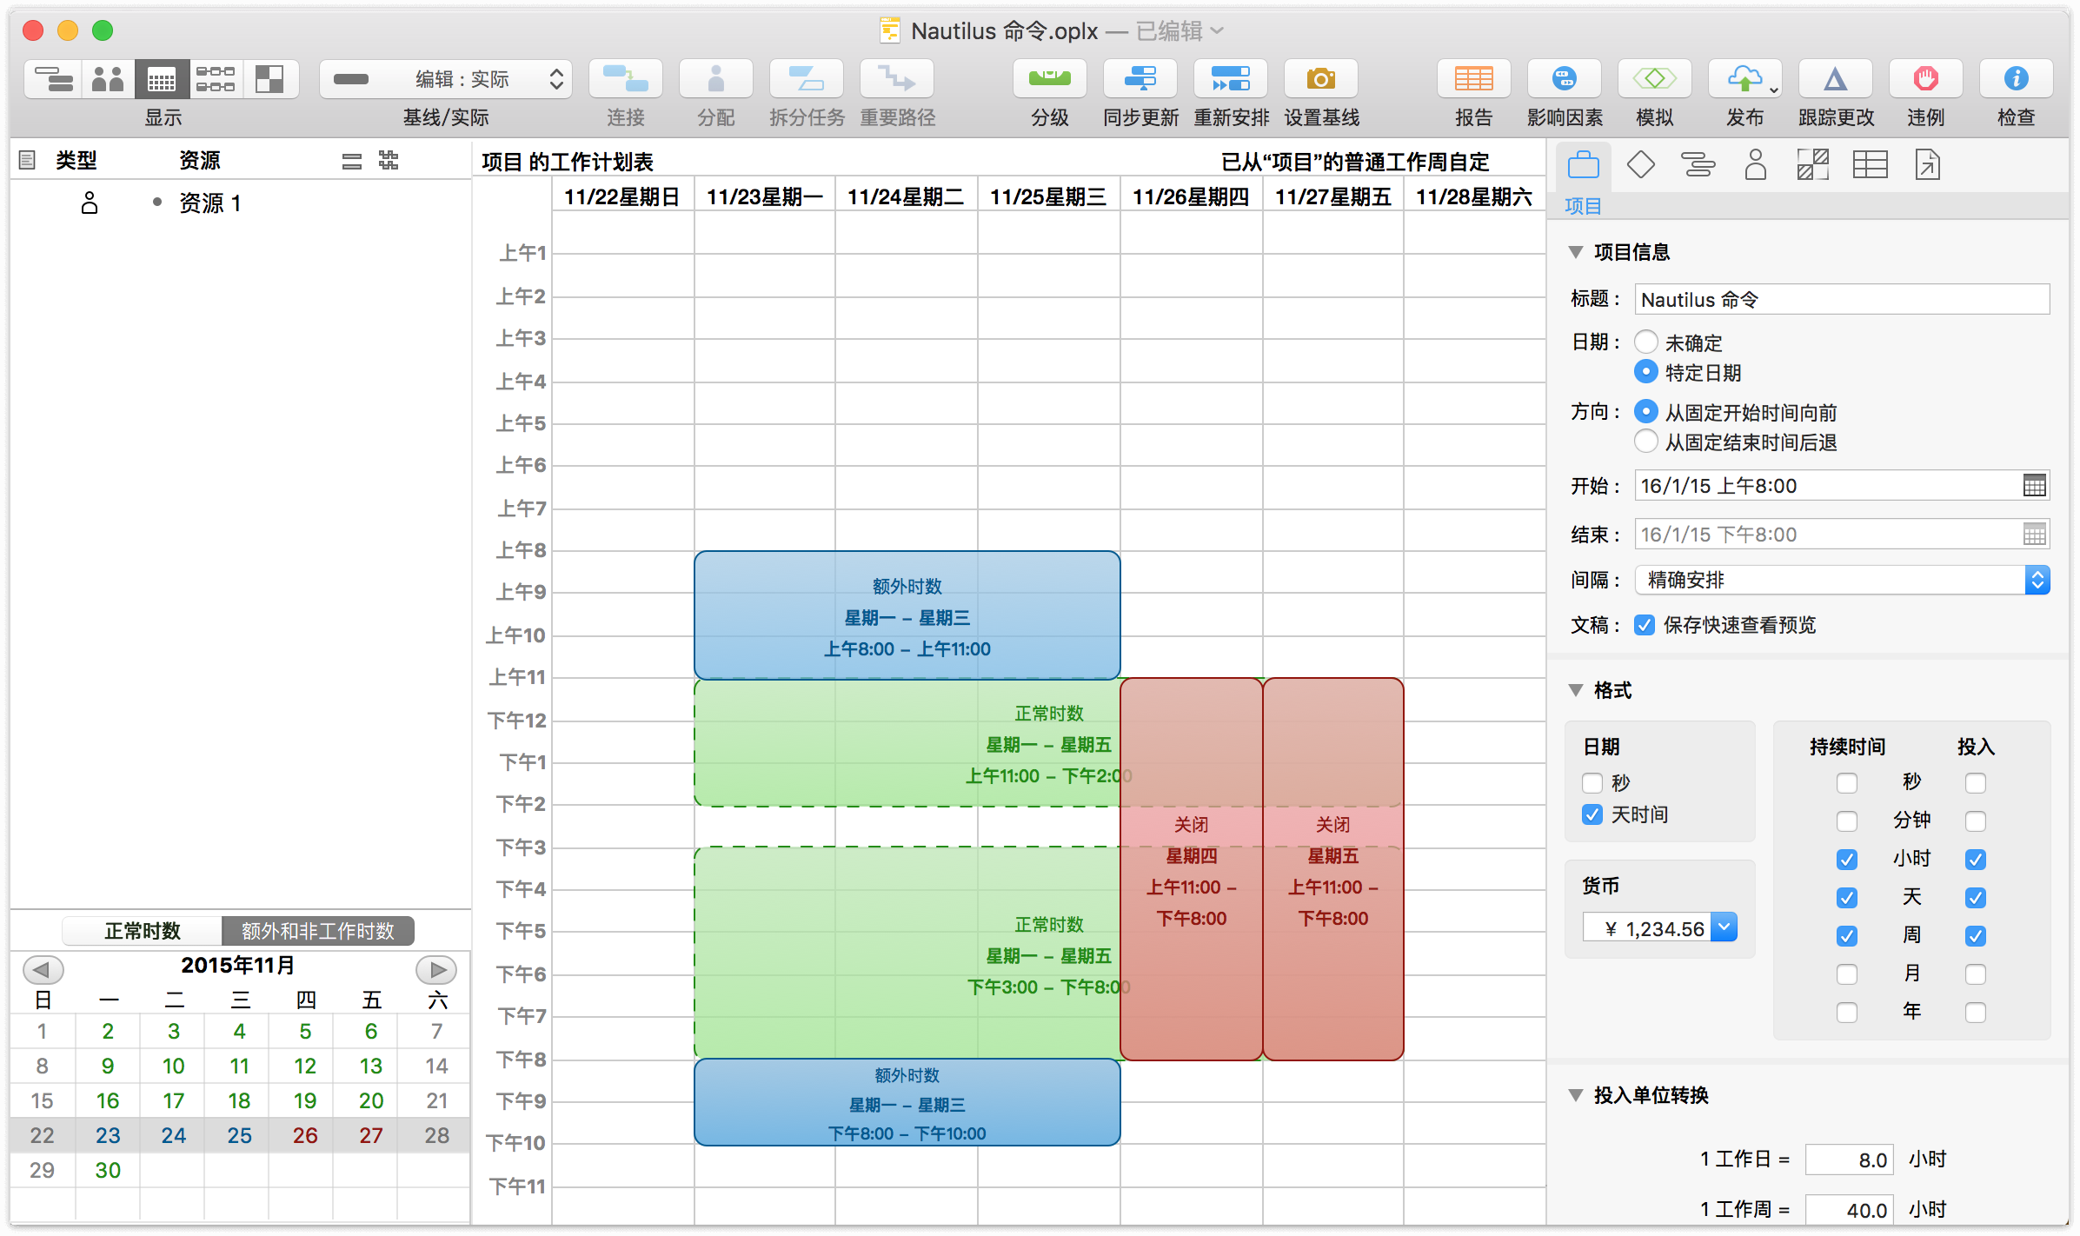Collapse the 格式 section

1576,690
